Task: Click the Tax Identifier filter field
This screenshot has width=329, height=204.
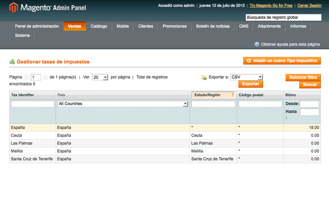Action: pyautogui.click(x=32, y=104)
